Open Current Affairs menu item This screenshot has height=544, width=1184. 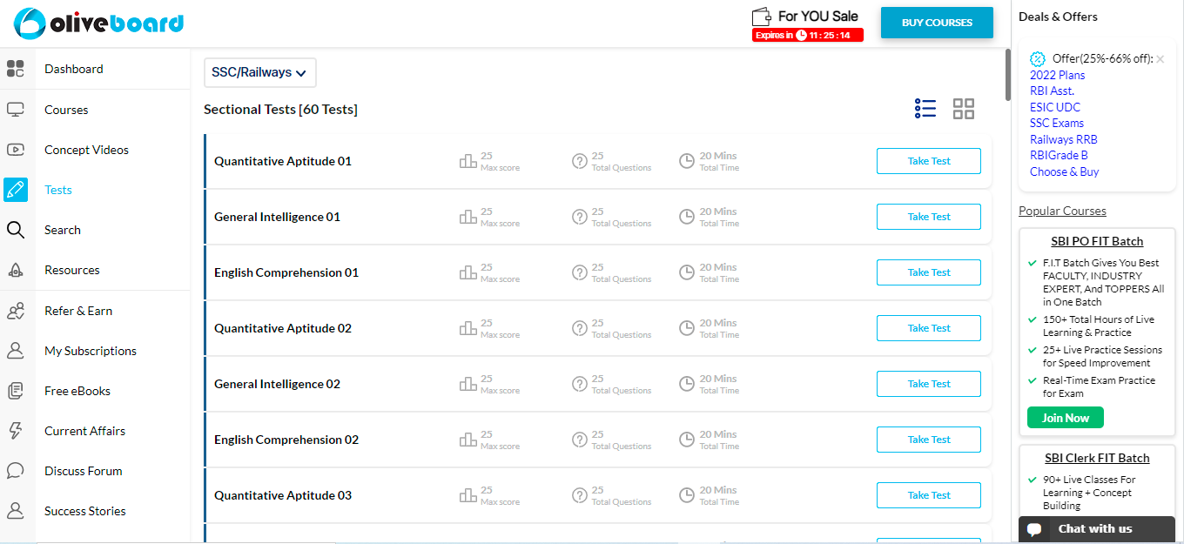tap(84, 431)
